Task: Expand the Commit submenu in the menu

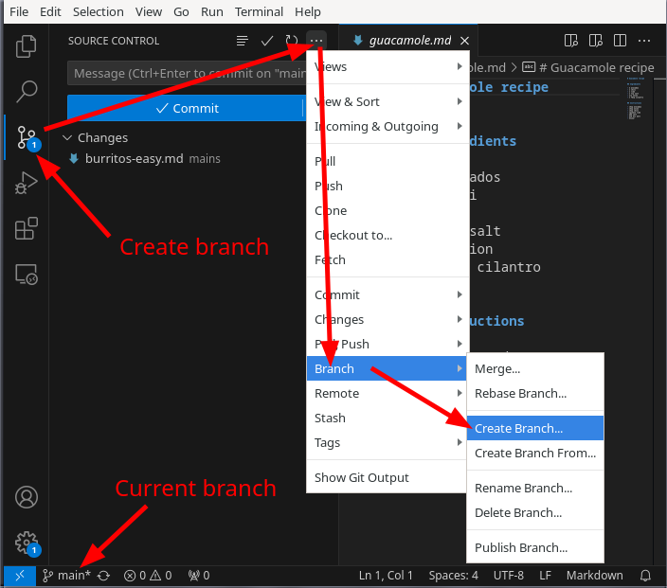Action: [x=388, y=294]
